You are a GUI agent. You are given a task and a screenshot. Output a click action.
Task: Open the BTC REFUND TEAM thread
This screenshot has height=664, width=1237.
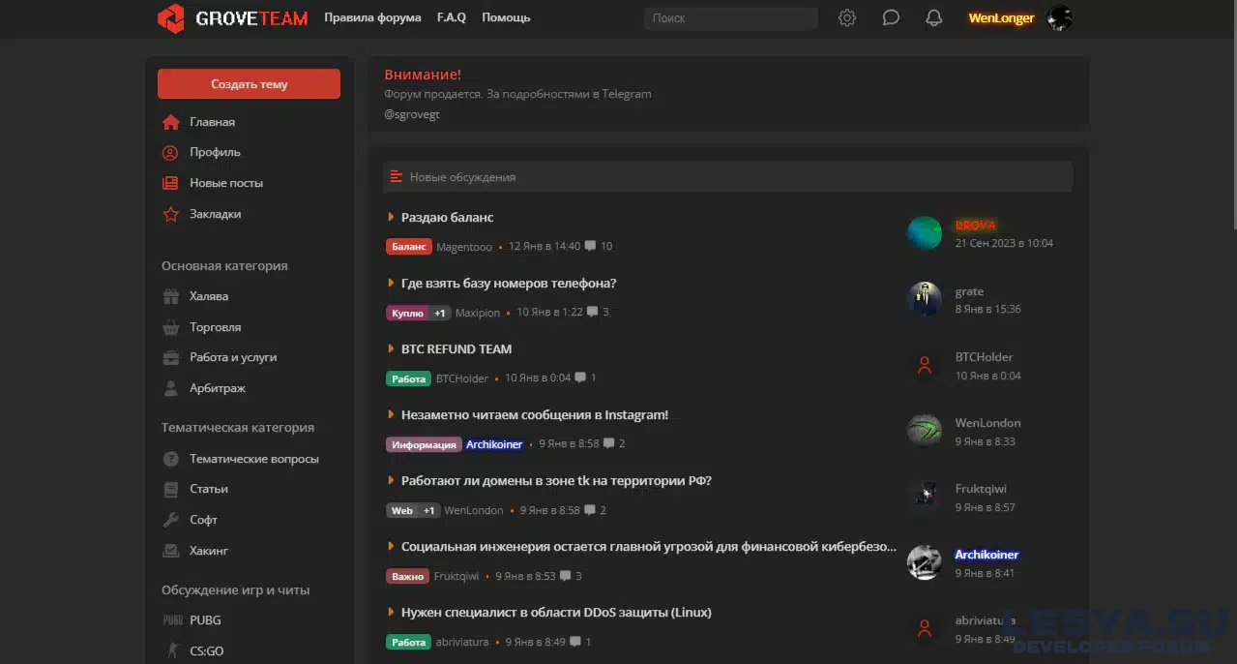457,349
